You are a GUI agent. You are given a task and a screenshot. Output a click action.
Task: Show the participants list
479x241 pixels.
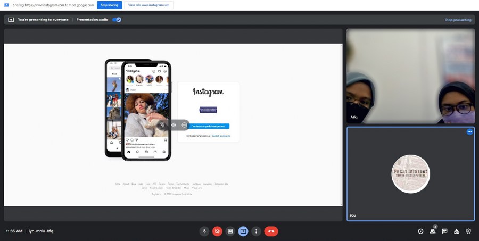coord(433,231)
